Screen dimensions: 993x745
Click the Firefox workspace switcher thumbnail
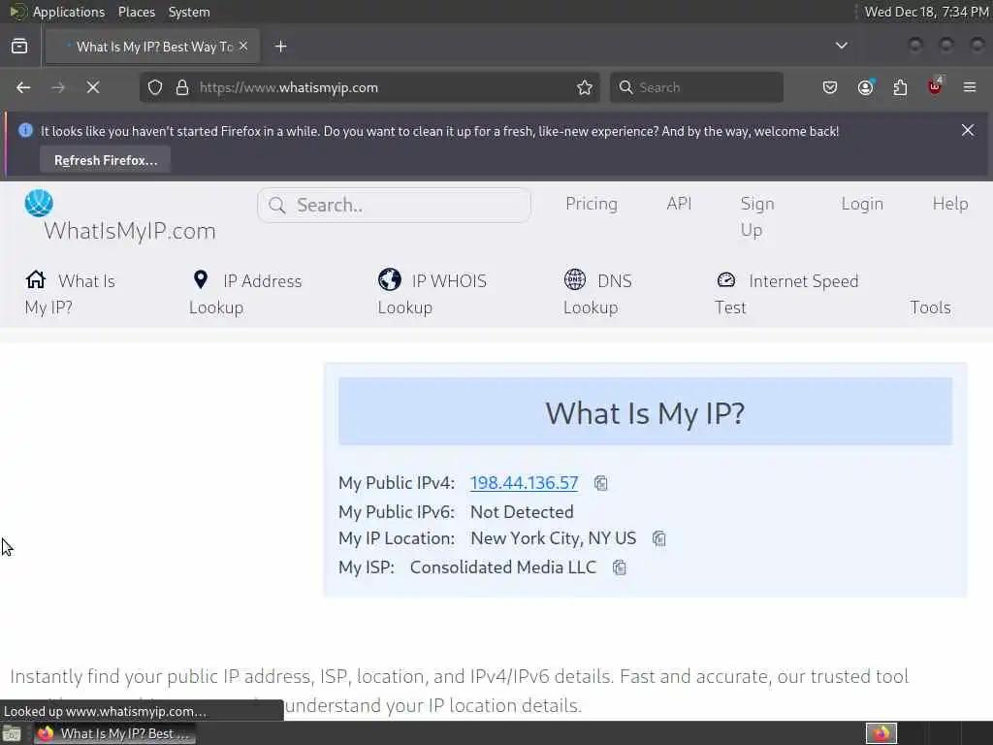coord(881,733)
